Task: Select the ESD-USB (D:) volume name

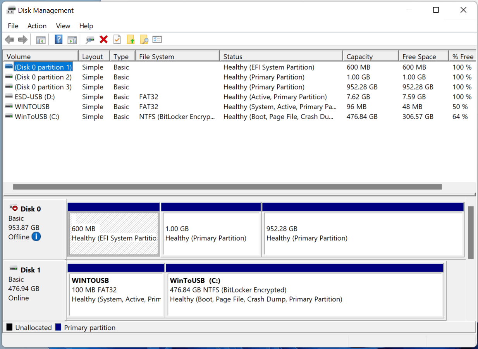Action: (34, 97)
